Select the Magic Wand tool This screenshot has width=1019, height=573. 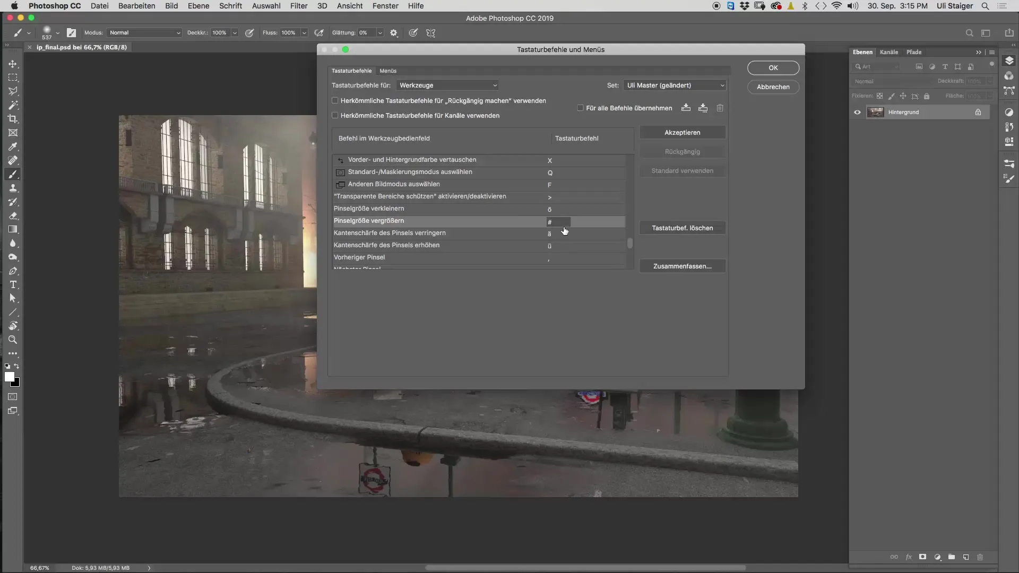click(x=13, y=105)
